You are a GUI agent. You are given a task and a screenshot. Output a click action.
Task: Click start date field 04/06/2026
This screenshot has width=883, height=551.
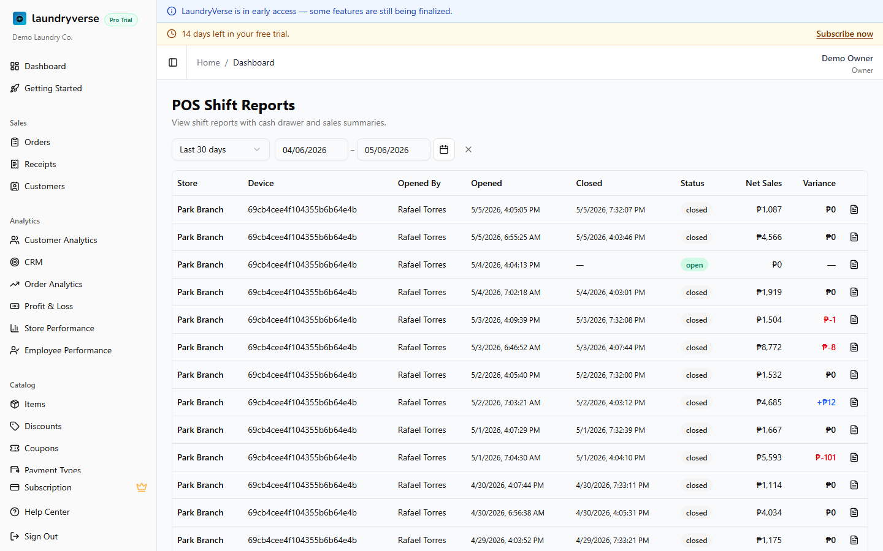point(312,149)
